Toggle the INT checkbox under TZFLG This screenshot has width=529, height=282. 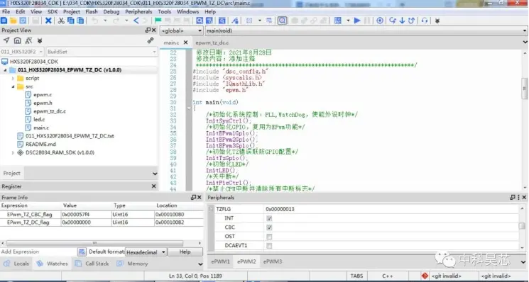pos(269,218)
